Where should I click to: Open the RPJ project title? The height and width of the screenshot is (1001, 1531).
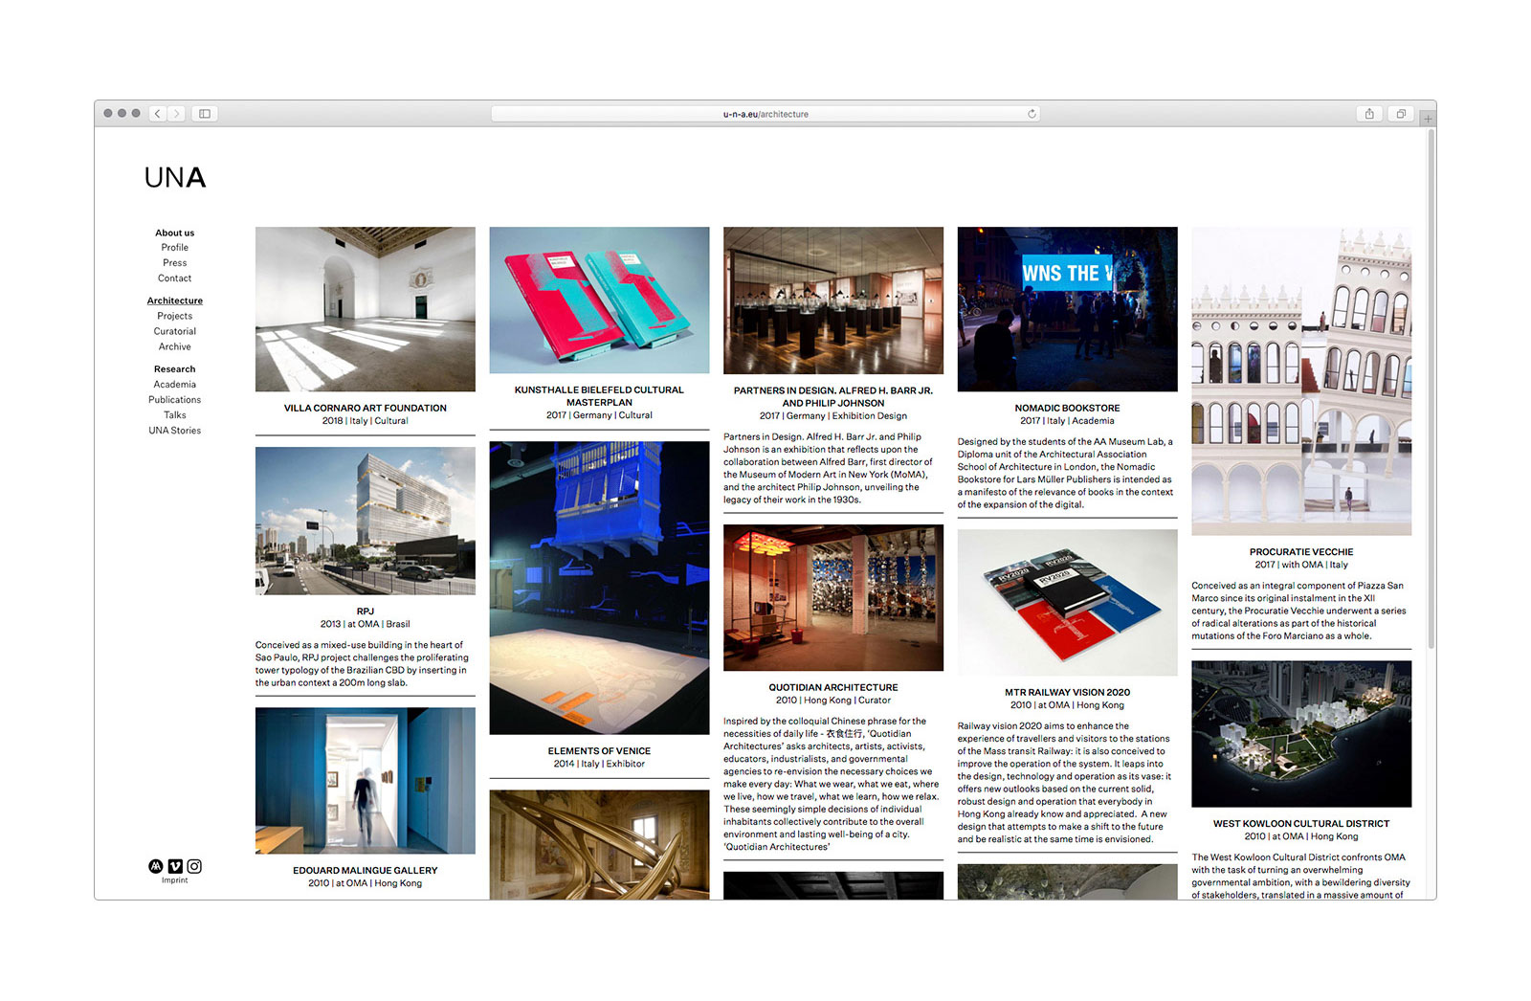[366, 612]
